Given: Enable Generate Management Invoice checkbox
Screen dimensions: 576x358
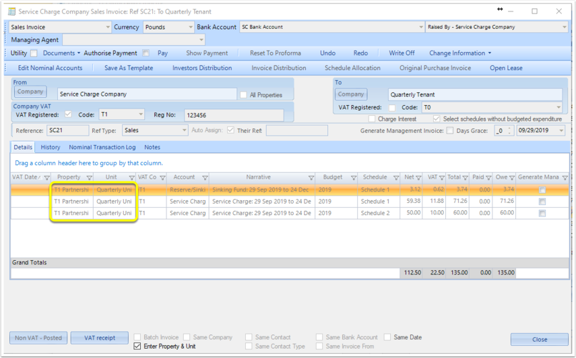Looking at the screenshot, I should pyautogui.click(x=449, y=131).
